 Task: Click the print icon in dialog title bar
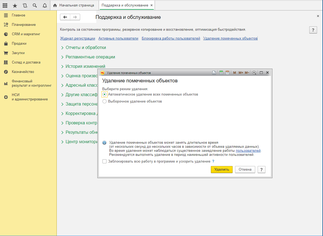214,73
